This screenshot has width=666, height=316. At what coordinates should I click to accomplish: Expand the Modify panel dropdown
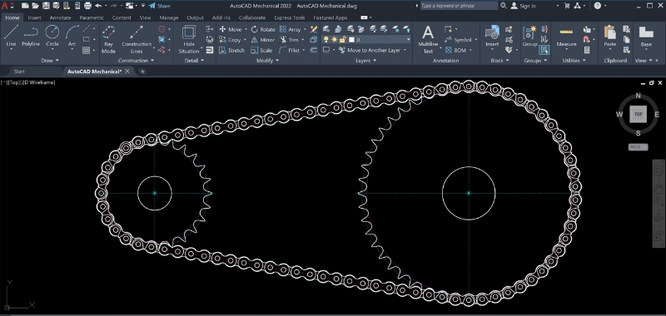click(267, 61)
